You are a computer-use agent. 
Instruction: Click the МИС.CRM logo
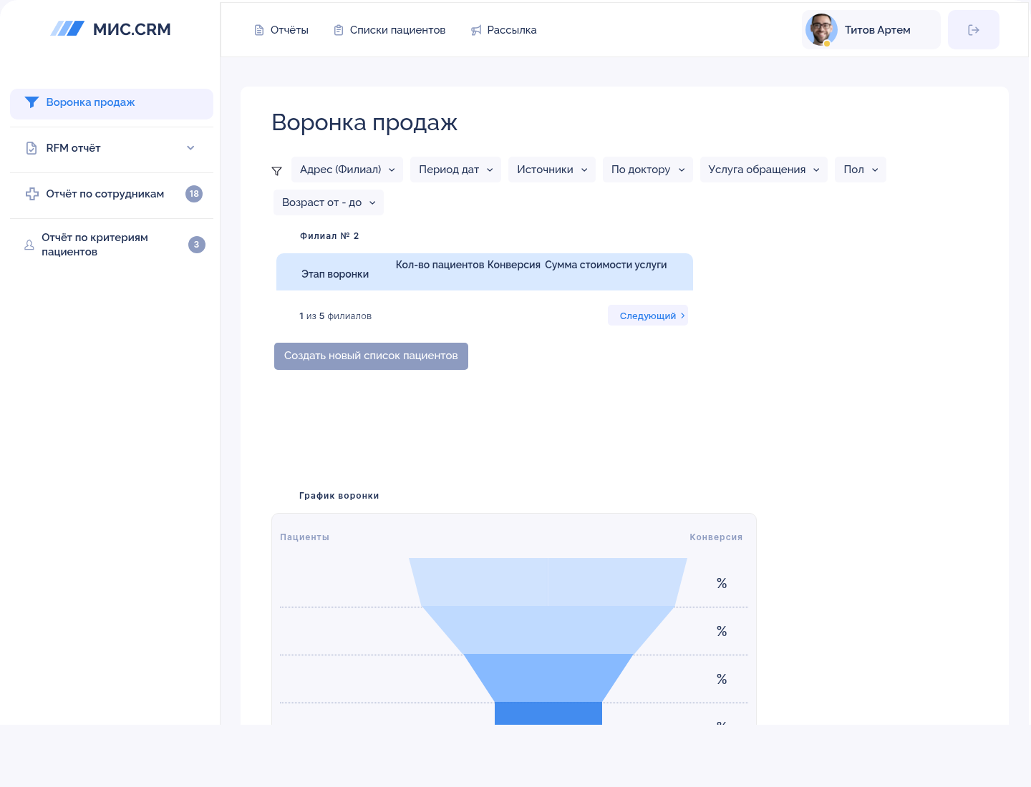point(110,29)
